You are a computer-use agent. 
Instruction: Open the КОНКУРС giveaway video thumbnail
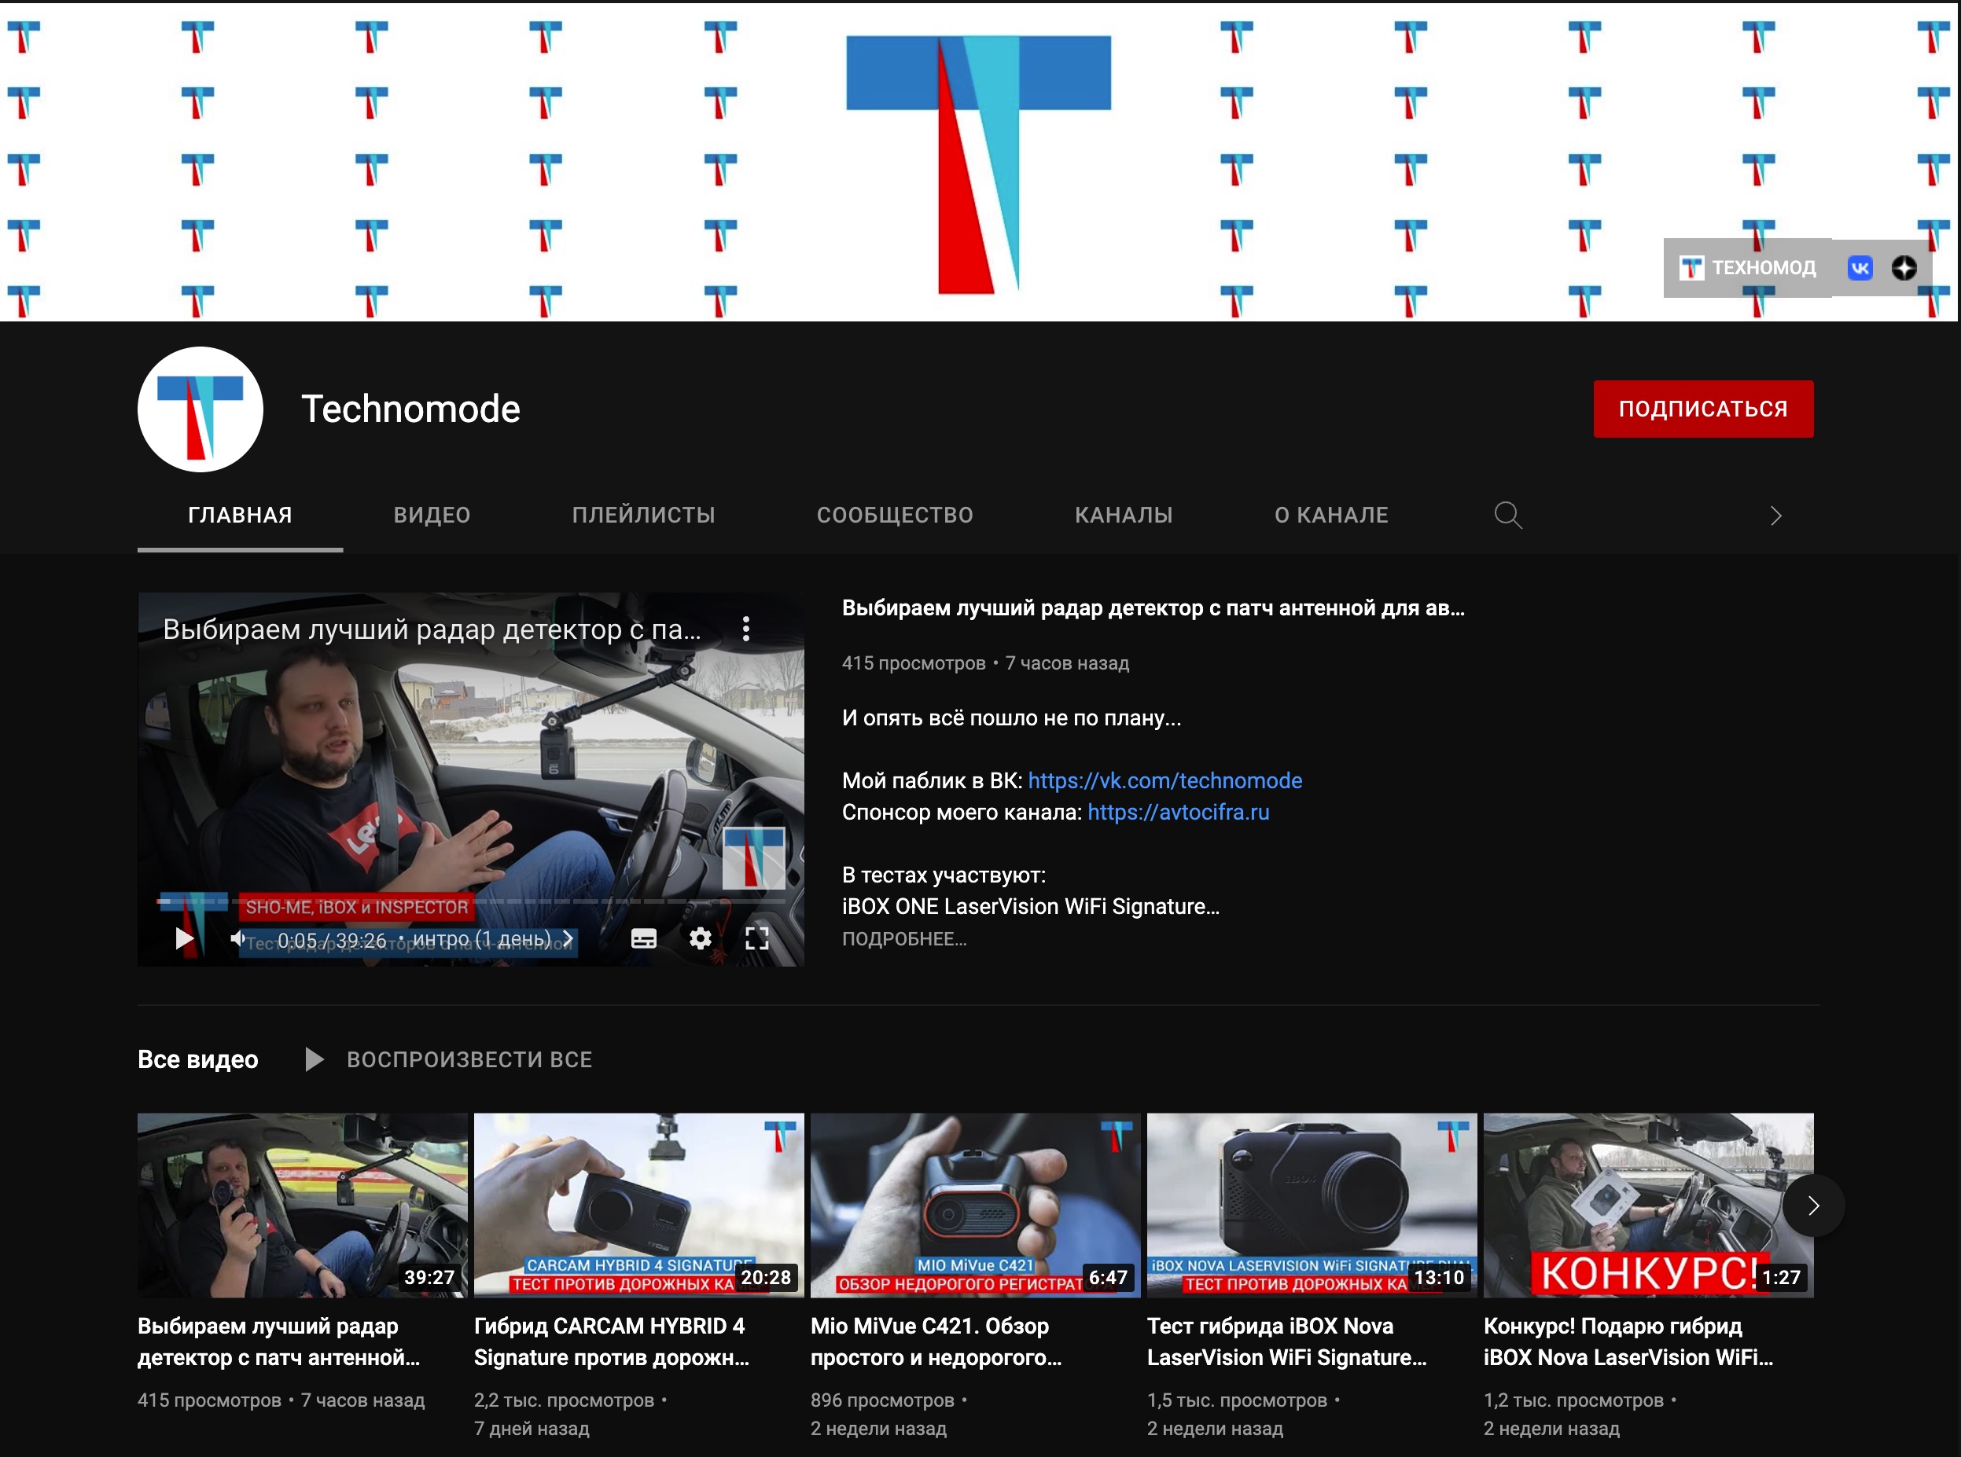point(1649,1205)
